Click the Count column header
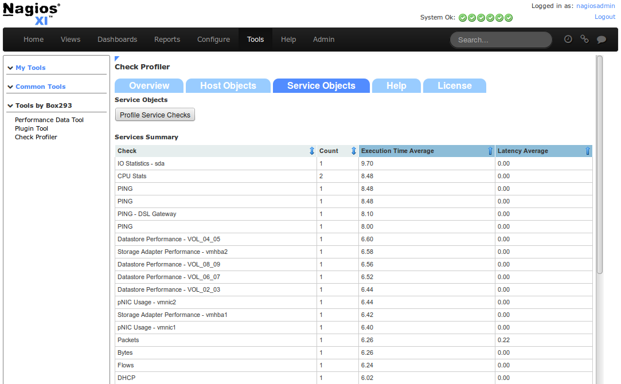The image size is (621, 384). point(338,151)
